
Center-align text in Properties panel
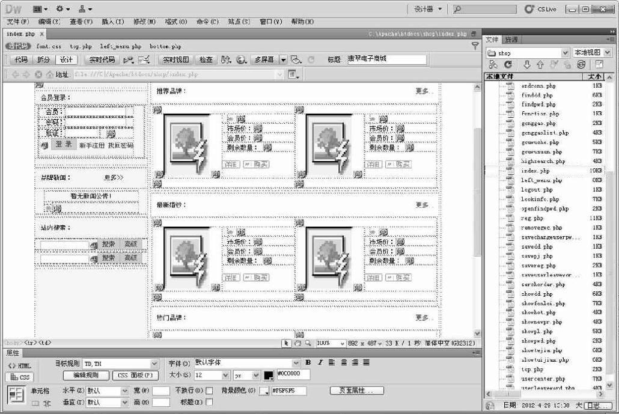pyautogui.click(x=343, y=362)
